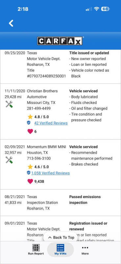Tap Christian Brothers phone number 281-499-4499
This screenshot has width=121, height=264.
pos(39,109)
